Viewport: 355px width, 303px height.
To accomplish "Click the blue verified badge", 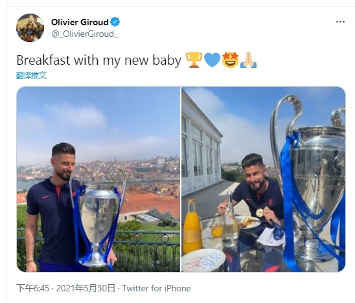I will tap(115, 22).
